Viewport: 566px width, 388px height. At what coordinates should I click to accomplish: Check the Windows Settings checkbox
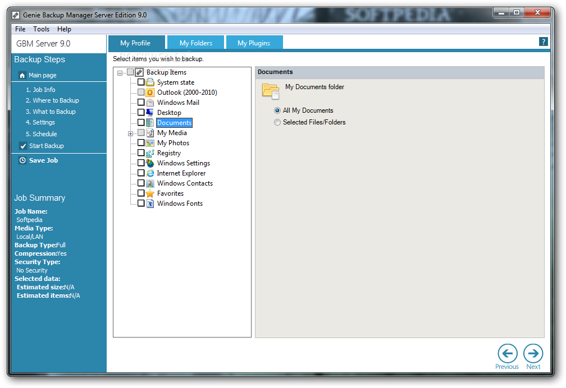coord(141,163)
